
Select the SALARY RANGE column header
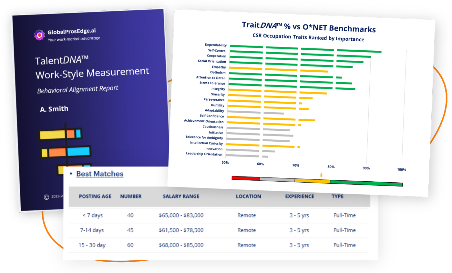pos(181,196)
